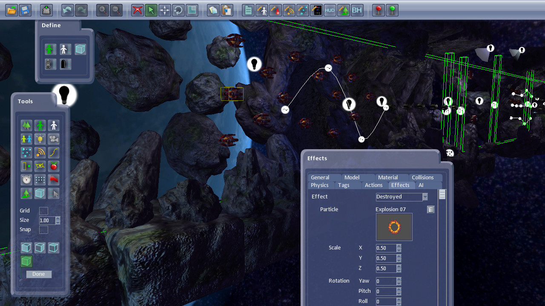Click the red X delete tool
Screen dimensions: 545x306
[x=138, y=10]
